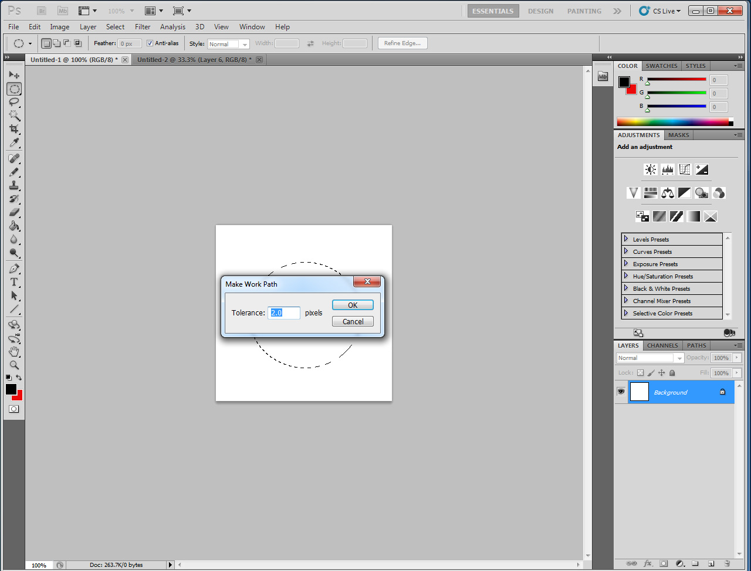Add a Brightness/Contrast adjustment
This screenshot has height=571, width=751.
pos(651,169)
